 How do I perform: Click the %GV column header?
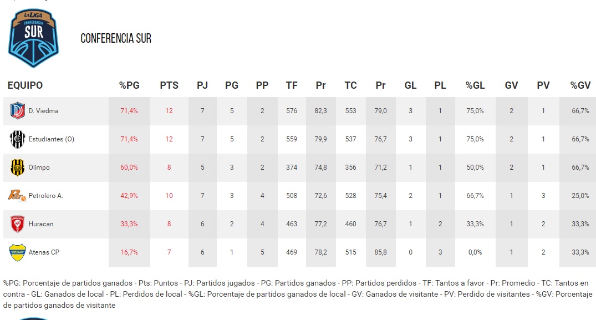pyautogui.click(x=580, y=85)
